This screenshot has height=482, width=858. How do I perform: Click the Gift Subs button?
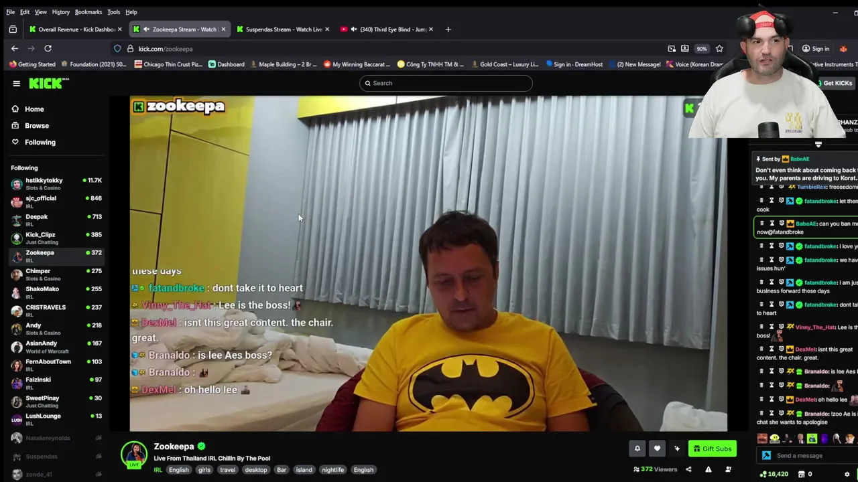pos(712,449)
